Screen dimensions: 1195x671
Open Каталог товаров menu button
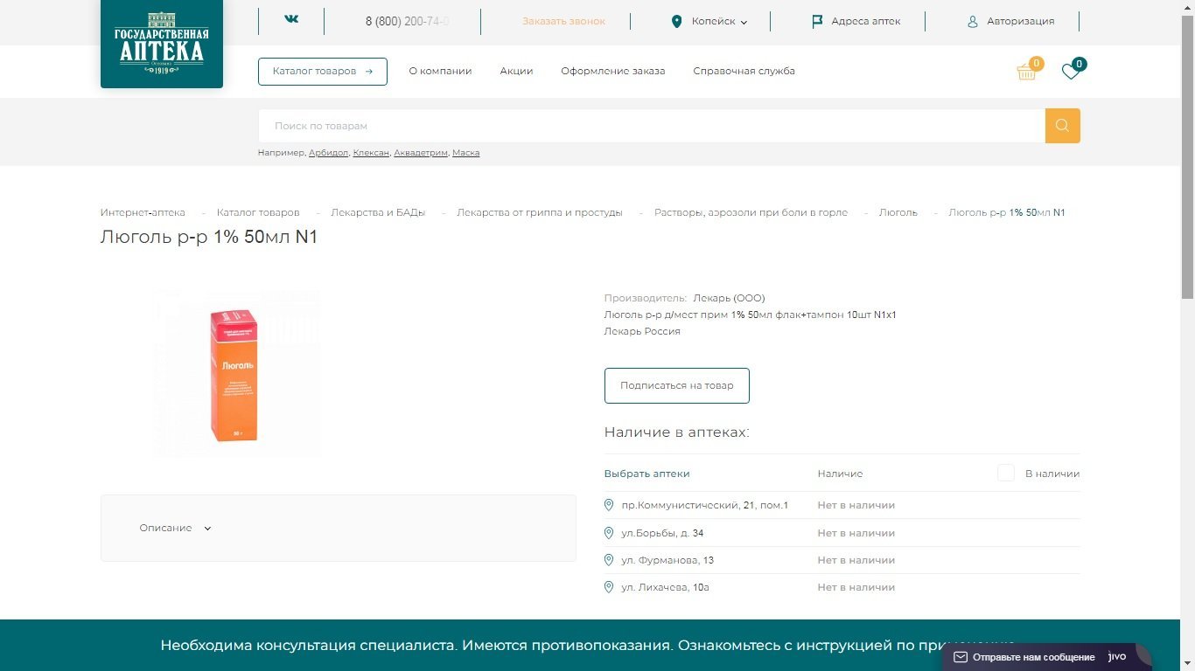click(323, 72)
